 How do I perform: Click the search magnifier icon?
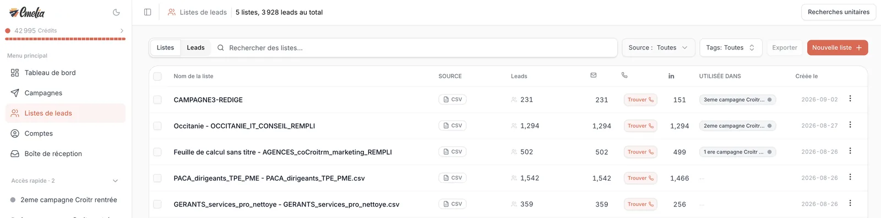[221, 48]
